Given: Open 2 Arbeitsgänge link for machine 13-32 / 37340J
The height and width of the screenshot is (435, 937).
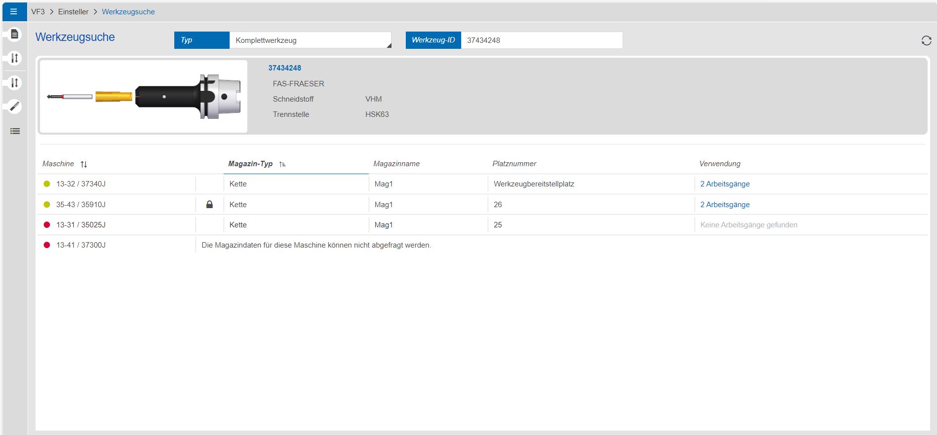Looking at the screenshot, I should 724,184.
